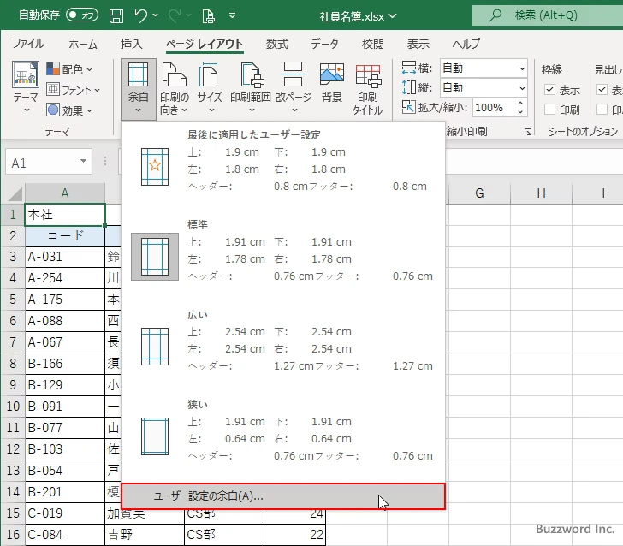
Task: Click the サイズ paper size button
Action: 210,89
